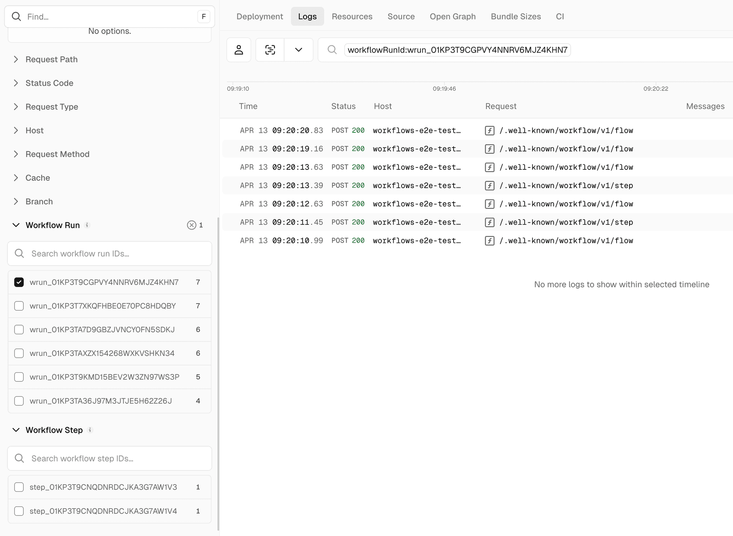
Task: Click function icon on the 09:20:20.83 log row
Action: pos(489,130)
